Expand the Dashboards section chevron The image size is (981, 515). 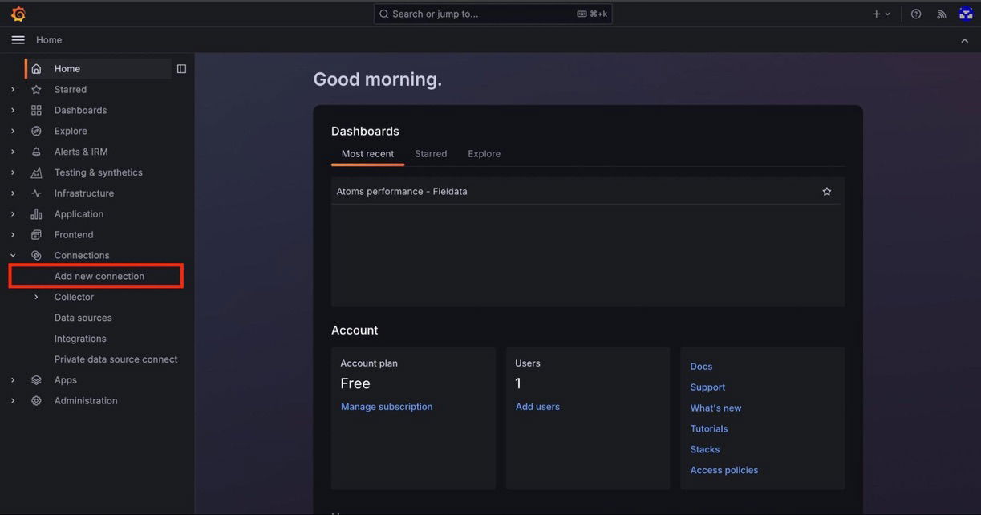13,111
